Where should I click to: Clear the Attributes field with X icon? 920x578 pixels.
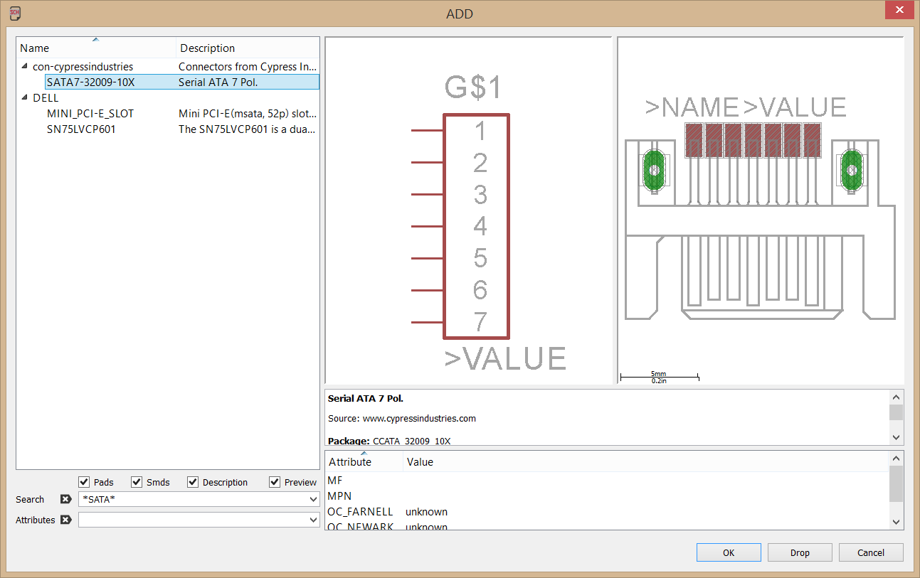coord(65,520)
